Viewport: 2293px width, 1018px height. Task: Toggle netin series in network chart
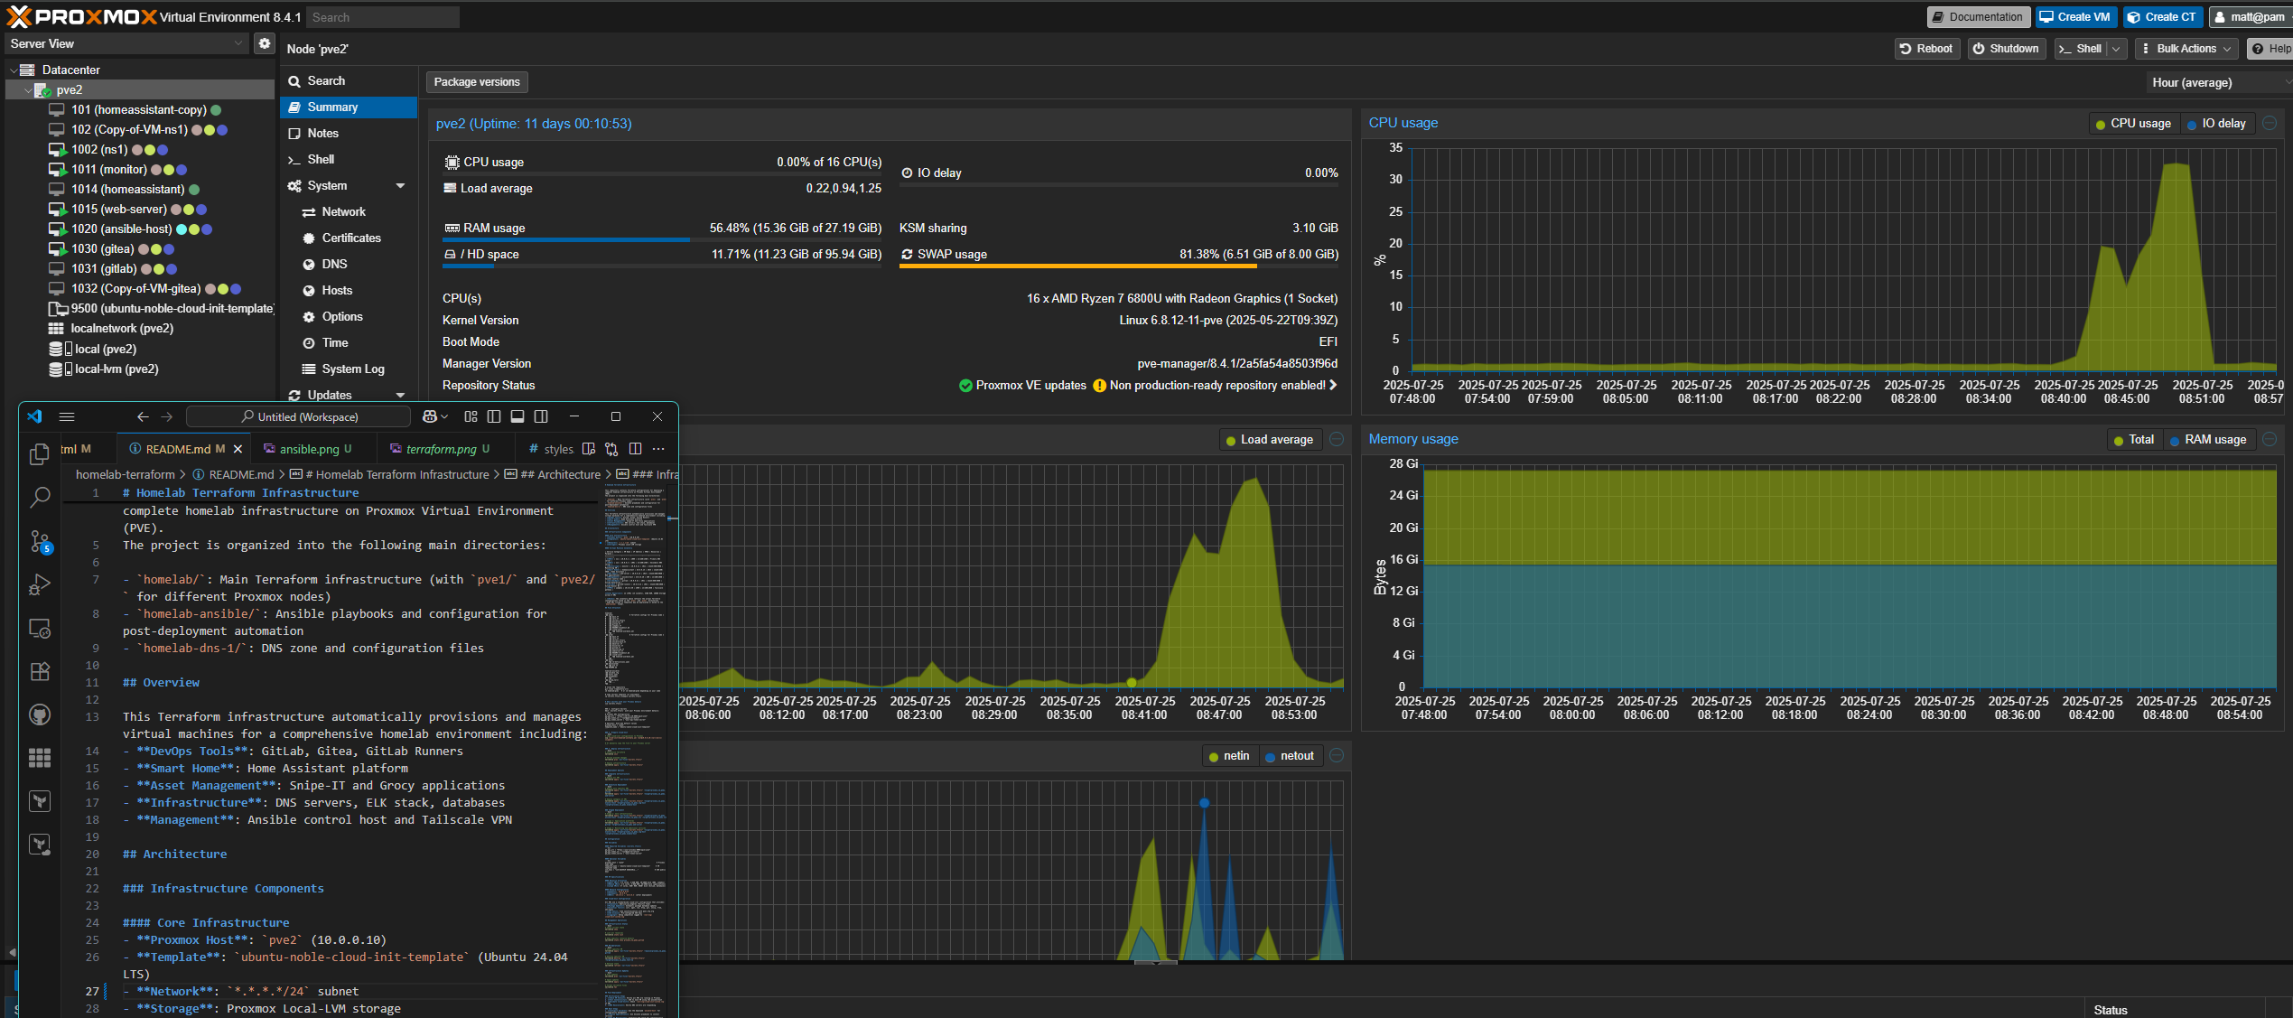1229,756
